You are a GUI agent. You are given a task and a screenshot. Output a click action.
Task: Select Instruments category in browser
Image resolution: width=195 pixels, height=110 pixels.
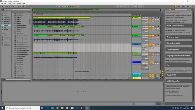tap(6, 18)
